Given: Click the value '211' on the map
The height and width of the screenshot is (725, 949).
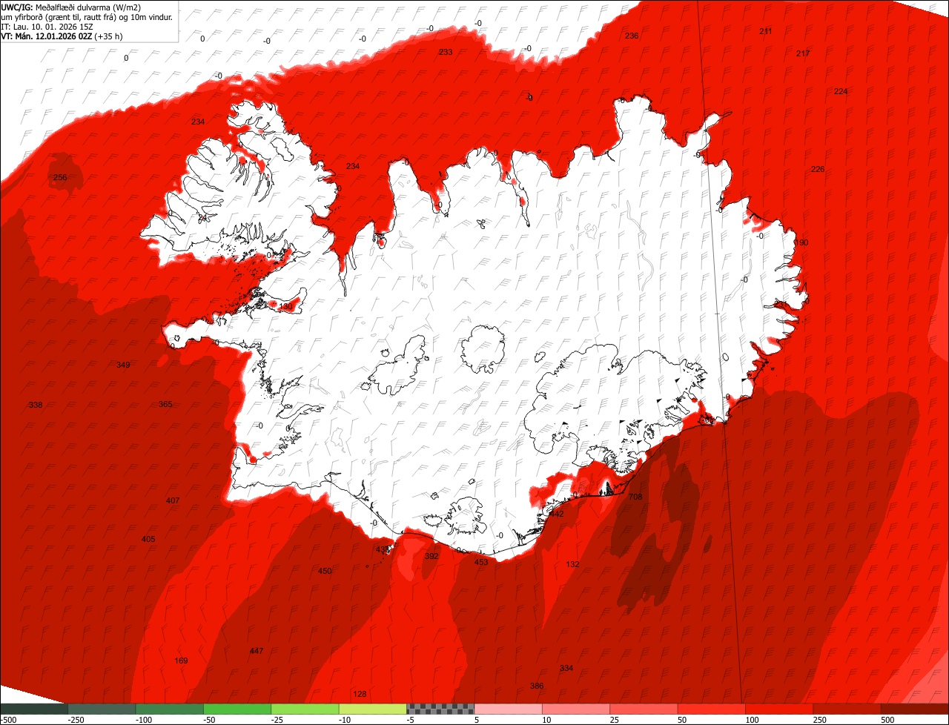Looking at the screenshot, I should click(x=766, y=31).
